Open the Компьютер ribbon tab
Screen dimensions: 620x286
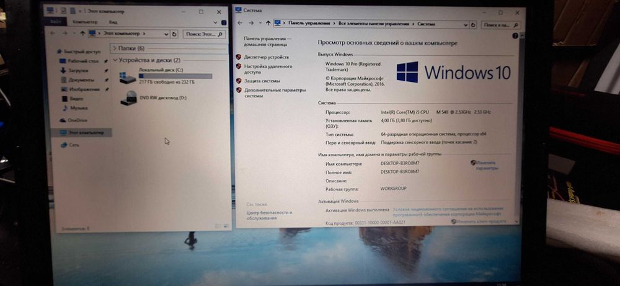pos(85,22)
